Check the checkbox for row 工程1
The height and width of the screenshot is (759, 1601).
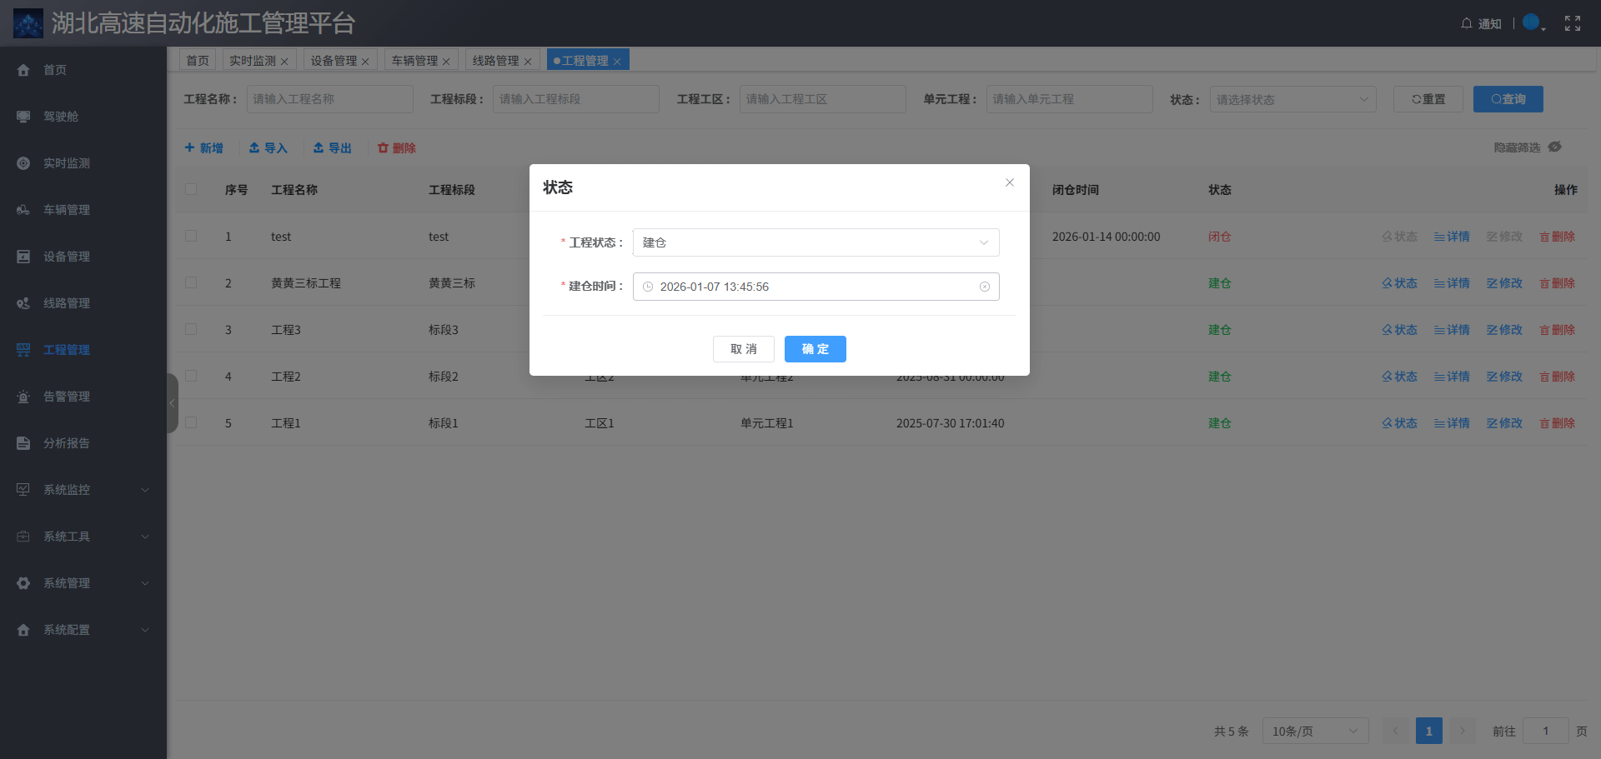(x=191, y=422)
